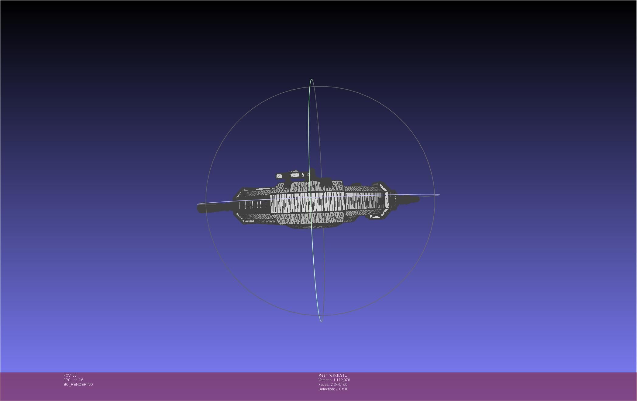Image resolution: width=637 pixels, height=401 pixels.
Task: Click the bottom of the green trackball ring
Action: tap(321, 321)
